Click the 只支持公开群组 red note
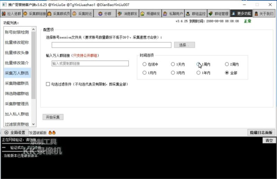Screen dimensions: 277x179 point(85,56)
